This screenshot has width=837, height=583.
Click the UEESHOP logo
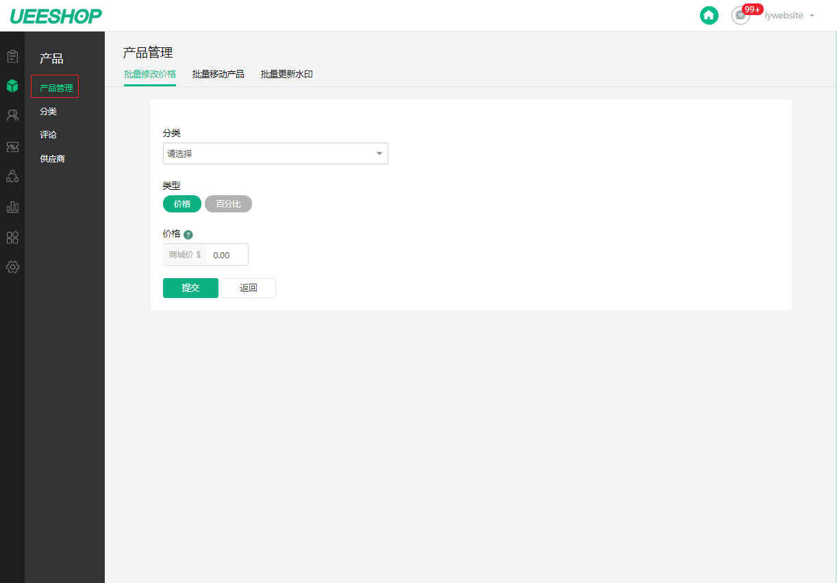point(56,15)
